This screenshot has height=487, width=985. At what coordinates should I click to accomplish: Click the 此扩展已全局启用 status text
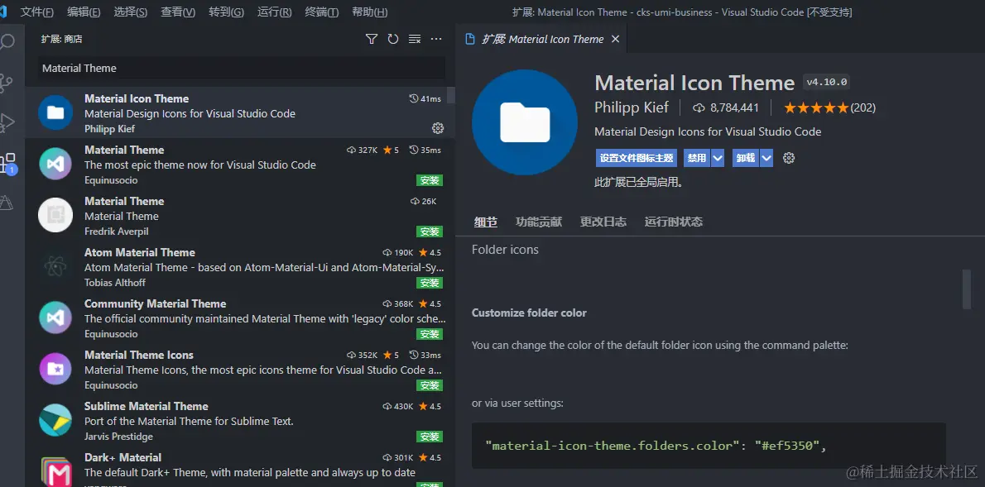[x=638, y=184]
